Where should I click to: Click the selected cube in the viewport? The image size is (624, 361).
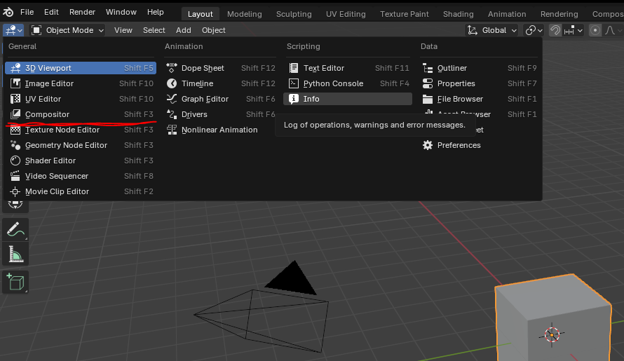(553, 318)
